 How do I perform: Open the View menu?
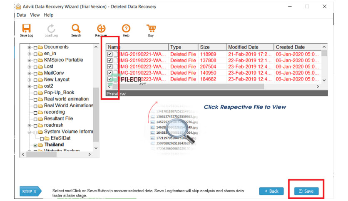(35, 15)
